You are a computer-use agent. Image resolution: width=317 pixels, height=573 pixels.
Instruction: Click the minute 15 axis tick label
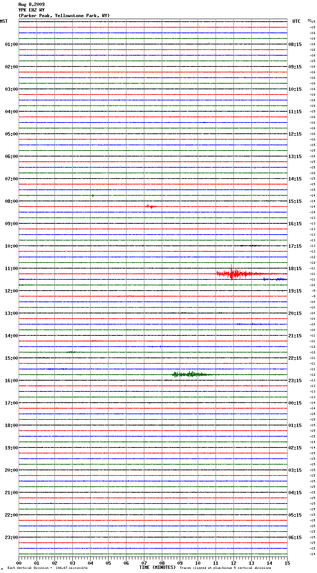[x=287, y=563]
